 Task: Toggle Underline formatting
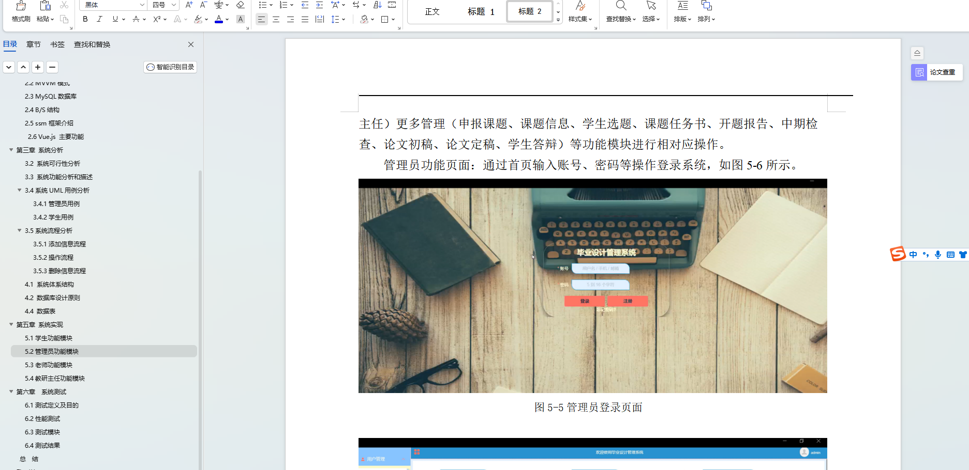[115, 19]
